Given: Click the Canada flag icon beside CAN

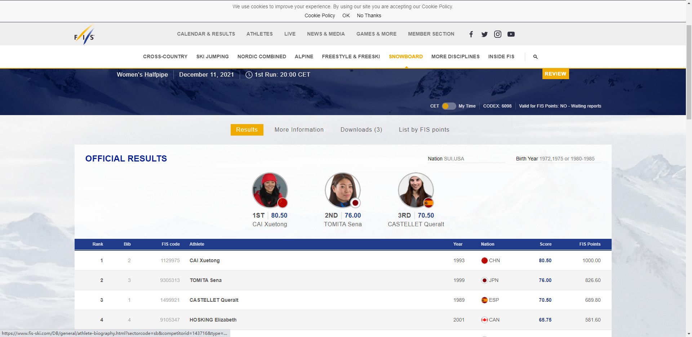Looking at the screenshot, I should [484, 320].
